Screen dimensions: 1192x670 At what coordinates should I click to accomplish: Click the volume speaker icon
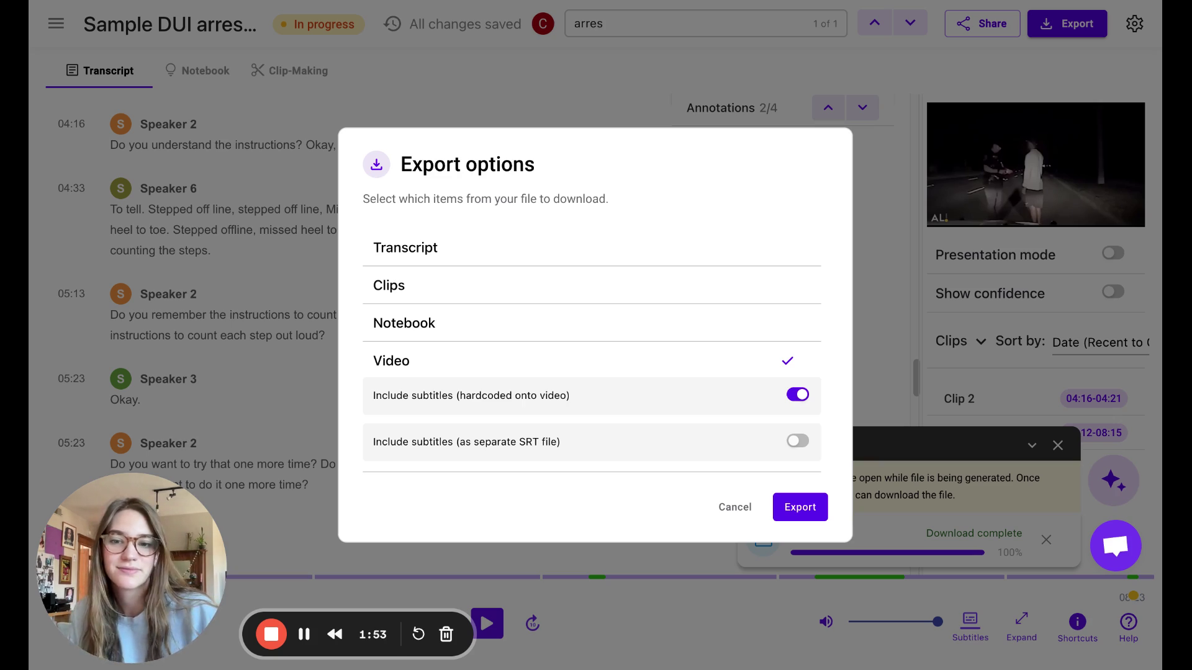coord(826,622)
